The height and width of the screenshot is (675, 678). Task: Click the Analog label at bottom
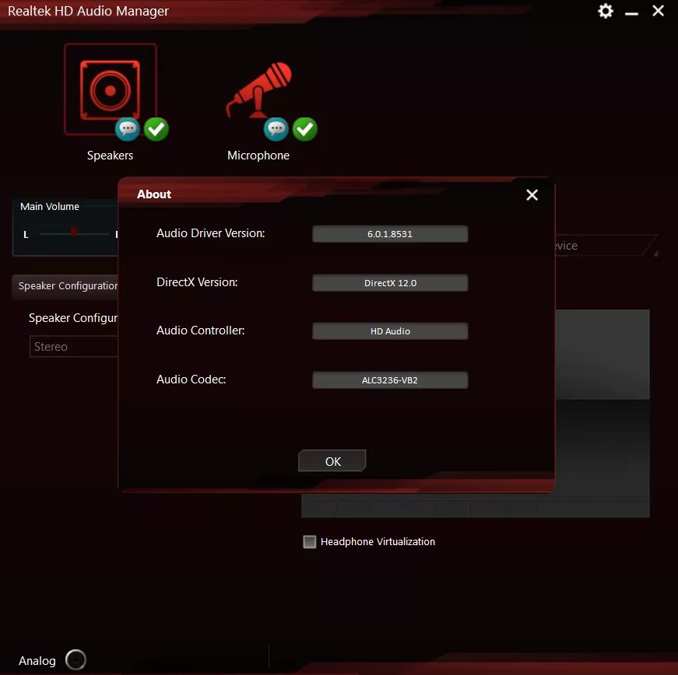[x=37, y=661]
